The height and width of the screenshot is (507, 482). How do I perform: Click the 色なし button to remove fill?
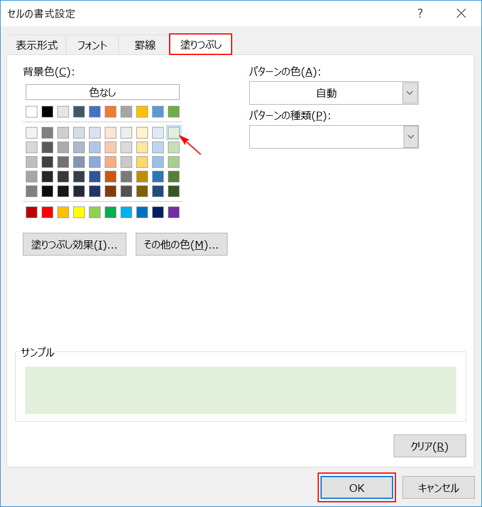102,92
